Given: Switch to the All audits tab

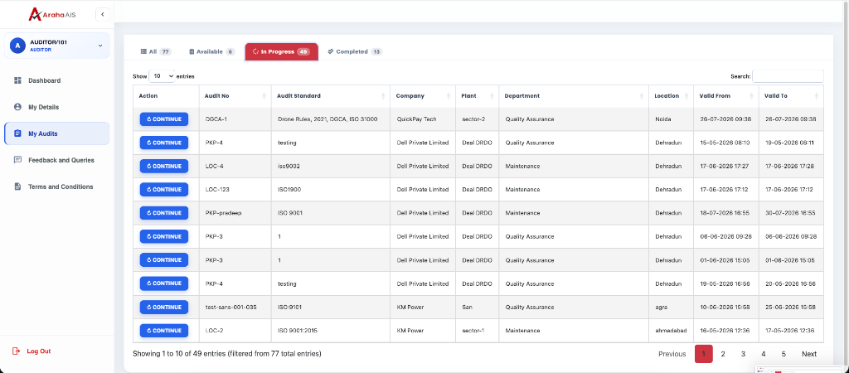Looking at the screenshot, I should tap(156, 51).
